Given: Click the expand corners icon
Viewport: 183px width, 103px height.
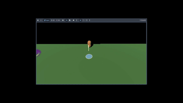Looking at the screenshot, I should tap(84, 20).
